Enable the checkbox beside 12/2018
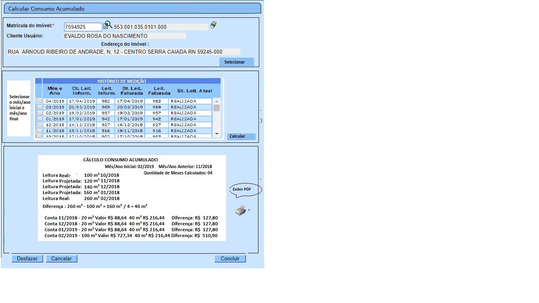Viewport: 539px width, 303px height. click(x=39, y=125)
